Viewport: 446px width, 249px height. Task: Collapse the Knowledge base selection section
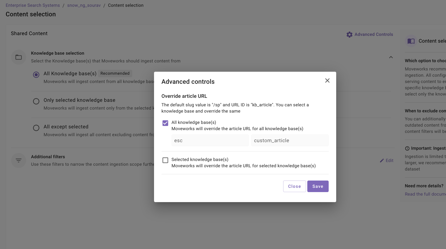(391, 57)
